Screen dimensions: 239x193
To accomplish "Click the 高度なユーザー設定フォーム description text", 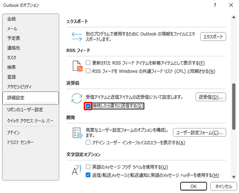I will [127, 133].
